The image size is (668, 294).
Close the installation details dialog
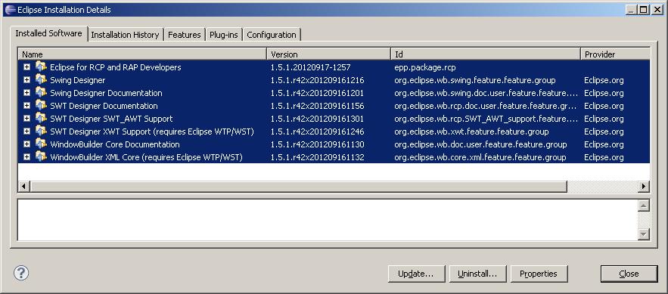[629, 274]
